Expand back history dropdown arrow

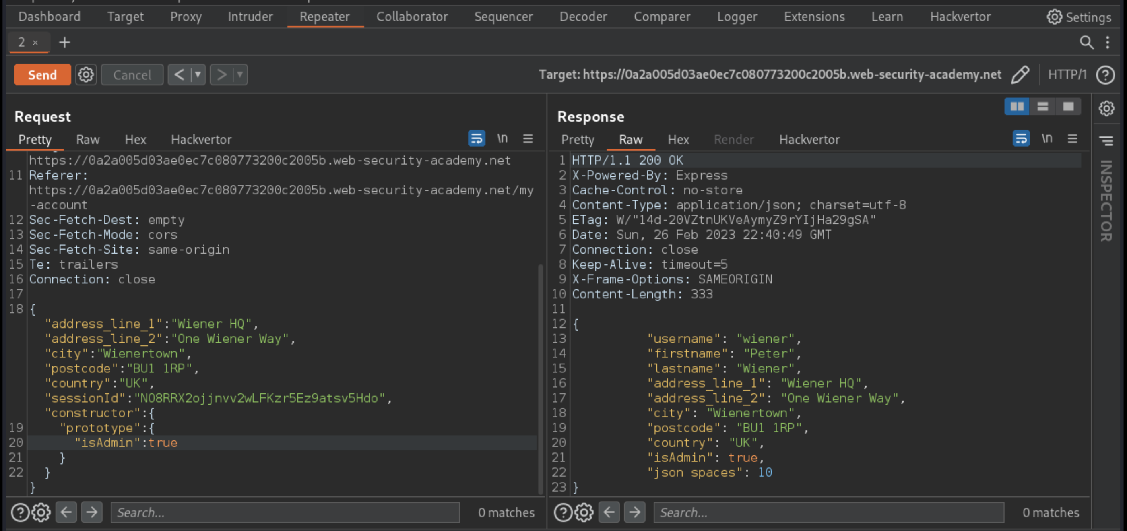(198, 75)
